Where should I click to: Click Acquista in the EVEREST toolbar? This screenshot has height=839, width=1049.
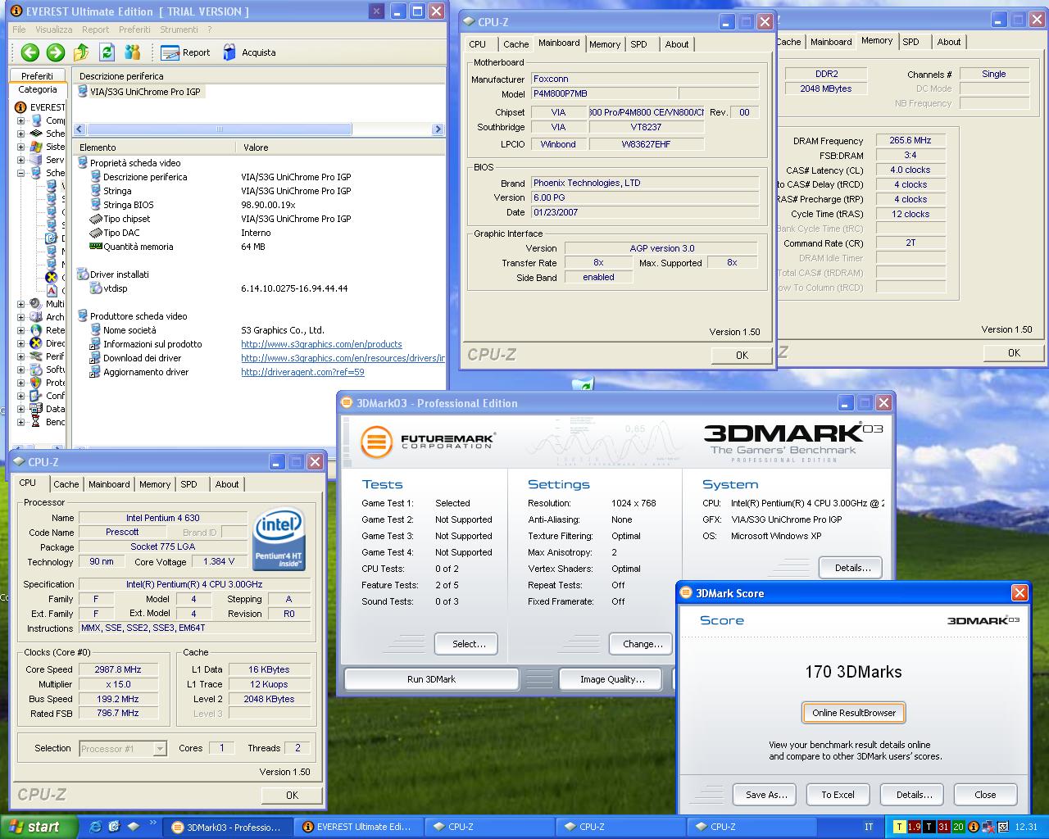point(249,52)
